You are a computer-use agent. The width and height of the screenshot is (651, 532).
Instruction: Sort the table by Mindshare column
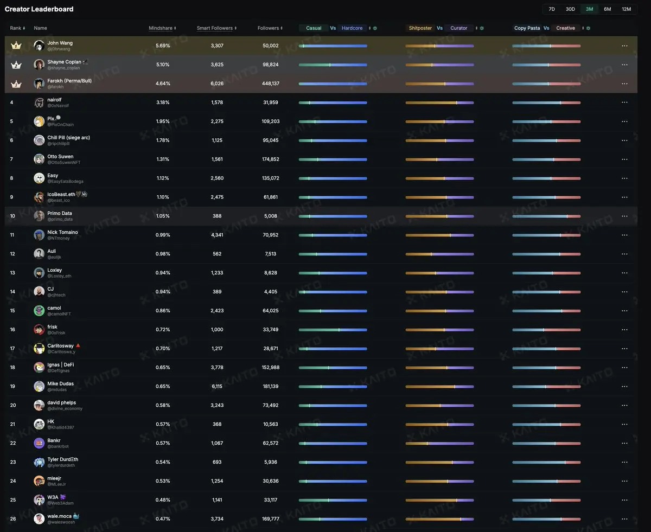coord(162,28)
